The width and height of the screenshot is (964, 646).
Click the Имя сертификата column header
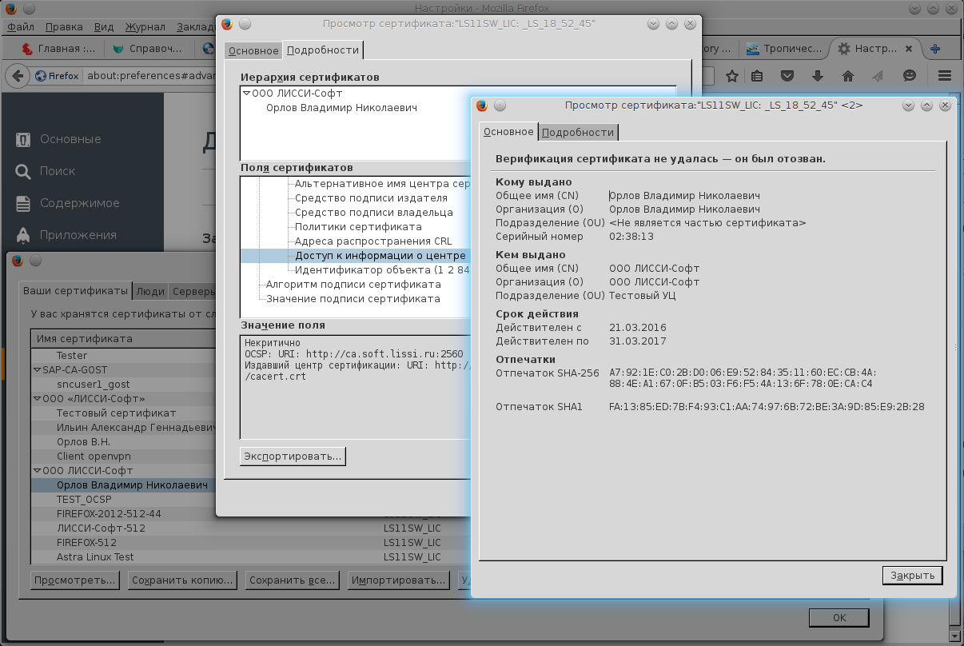click(124, 339)
